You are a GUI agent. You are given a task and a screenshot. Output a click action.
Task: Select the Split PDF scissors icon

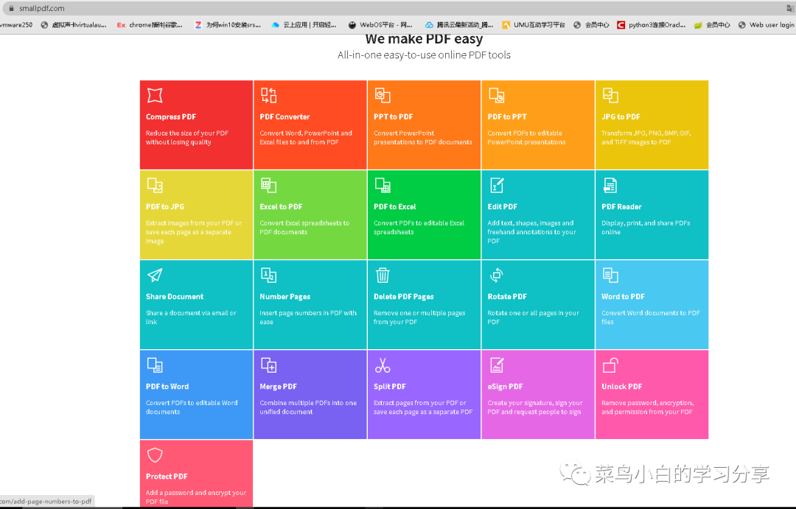coord(383,365)
